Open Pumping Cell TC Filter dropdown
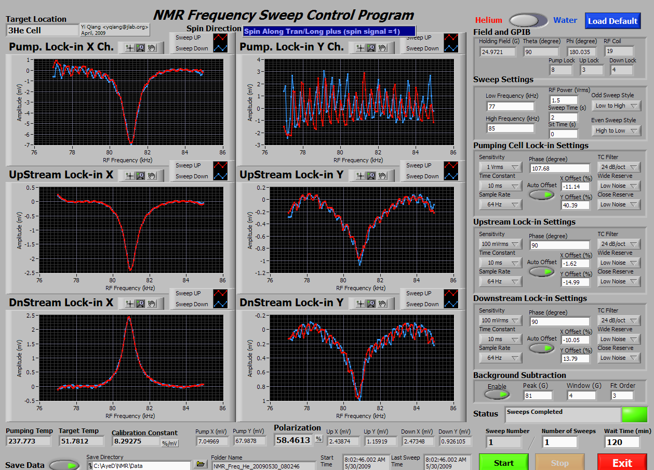Viewport: 654px width, 470px height. [x=619, y=167]
